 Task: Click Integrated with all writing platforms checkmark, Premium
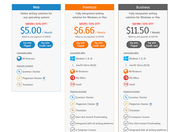(73, 123)
